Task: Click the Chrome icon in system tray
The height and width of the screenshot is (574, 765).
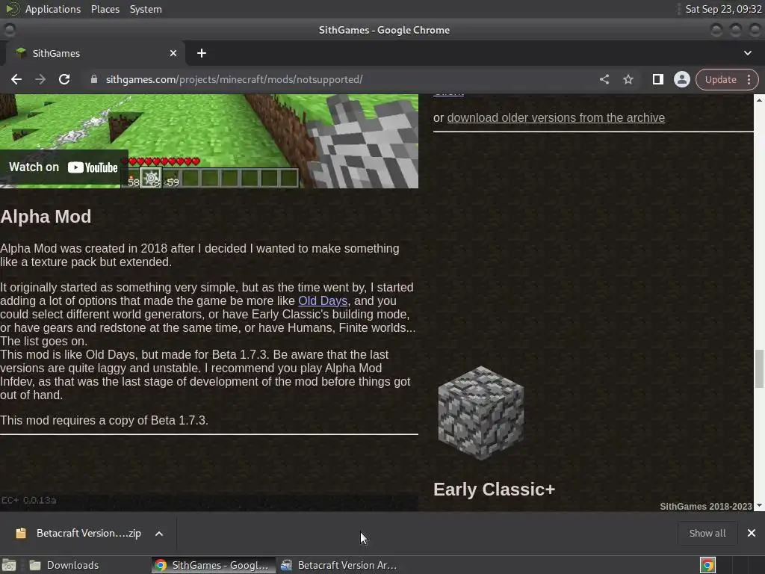Action: pyautogui.click(x=707, y=565)
